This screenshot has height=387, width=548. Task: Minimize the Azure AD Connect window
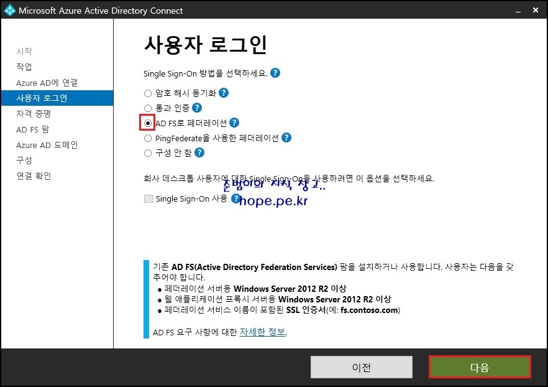[518, 11]
